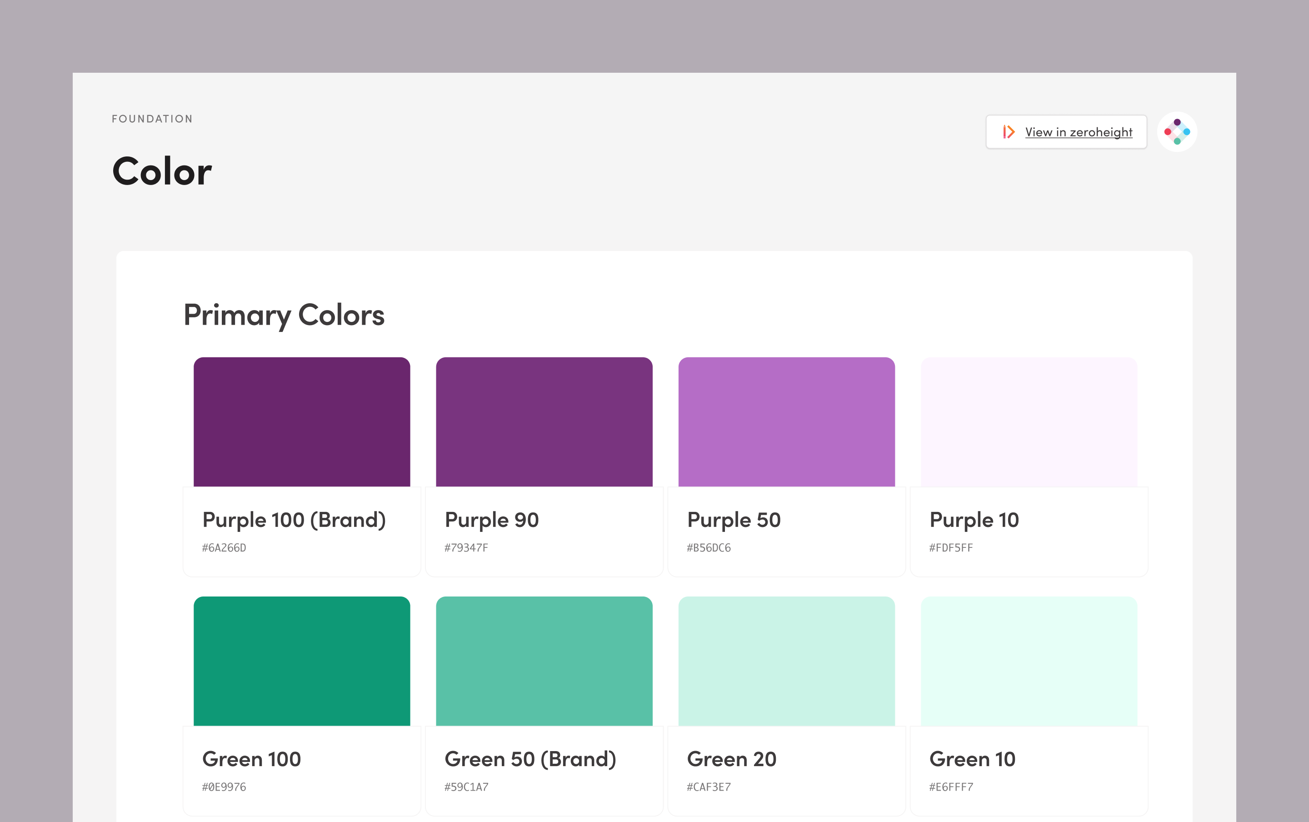Image resolution: width=1309 pixels, height=822 pixels.
Task: Click the Purple 10 label
Action: pos(974,520)
